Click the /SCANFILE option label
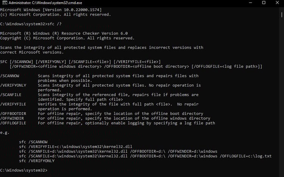Screen dimensions: 284x177 (11, 95)
